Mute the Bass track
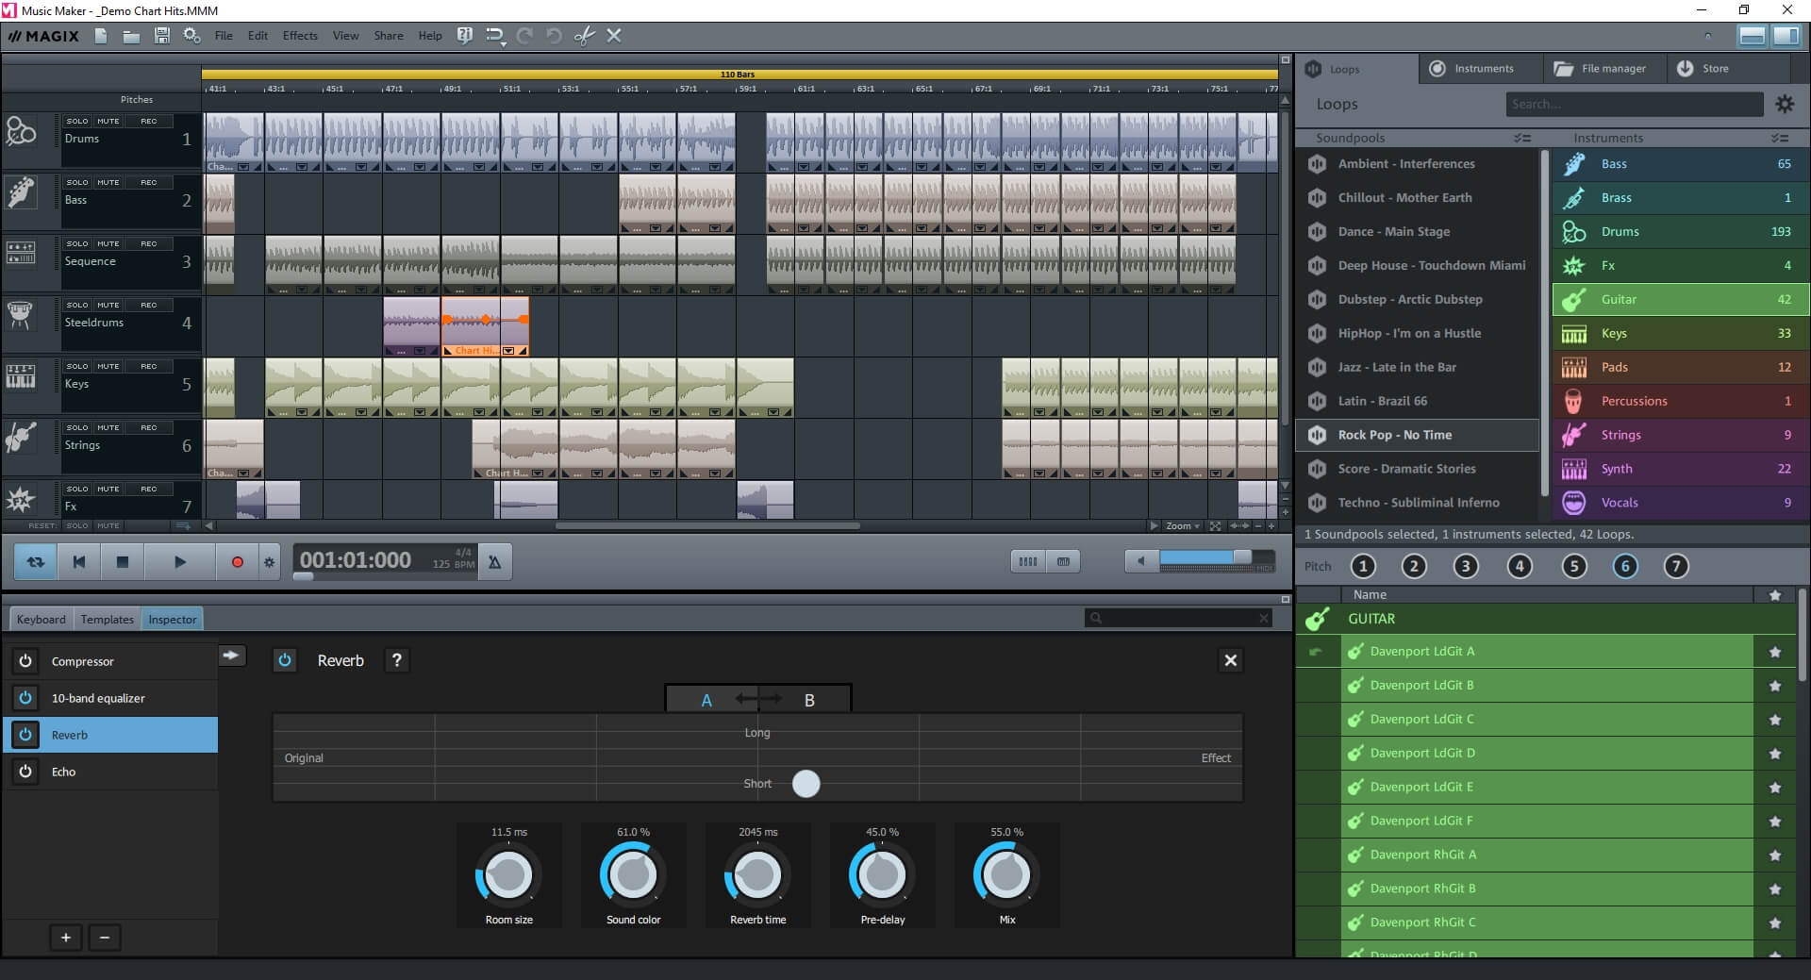1811x980 pixels. pyautogui.click(x=108, y=182)
